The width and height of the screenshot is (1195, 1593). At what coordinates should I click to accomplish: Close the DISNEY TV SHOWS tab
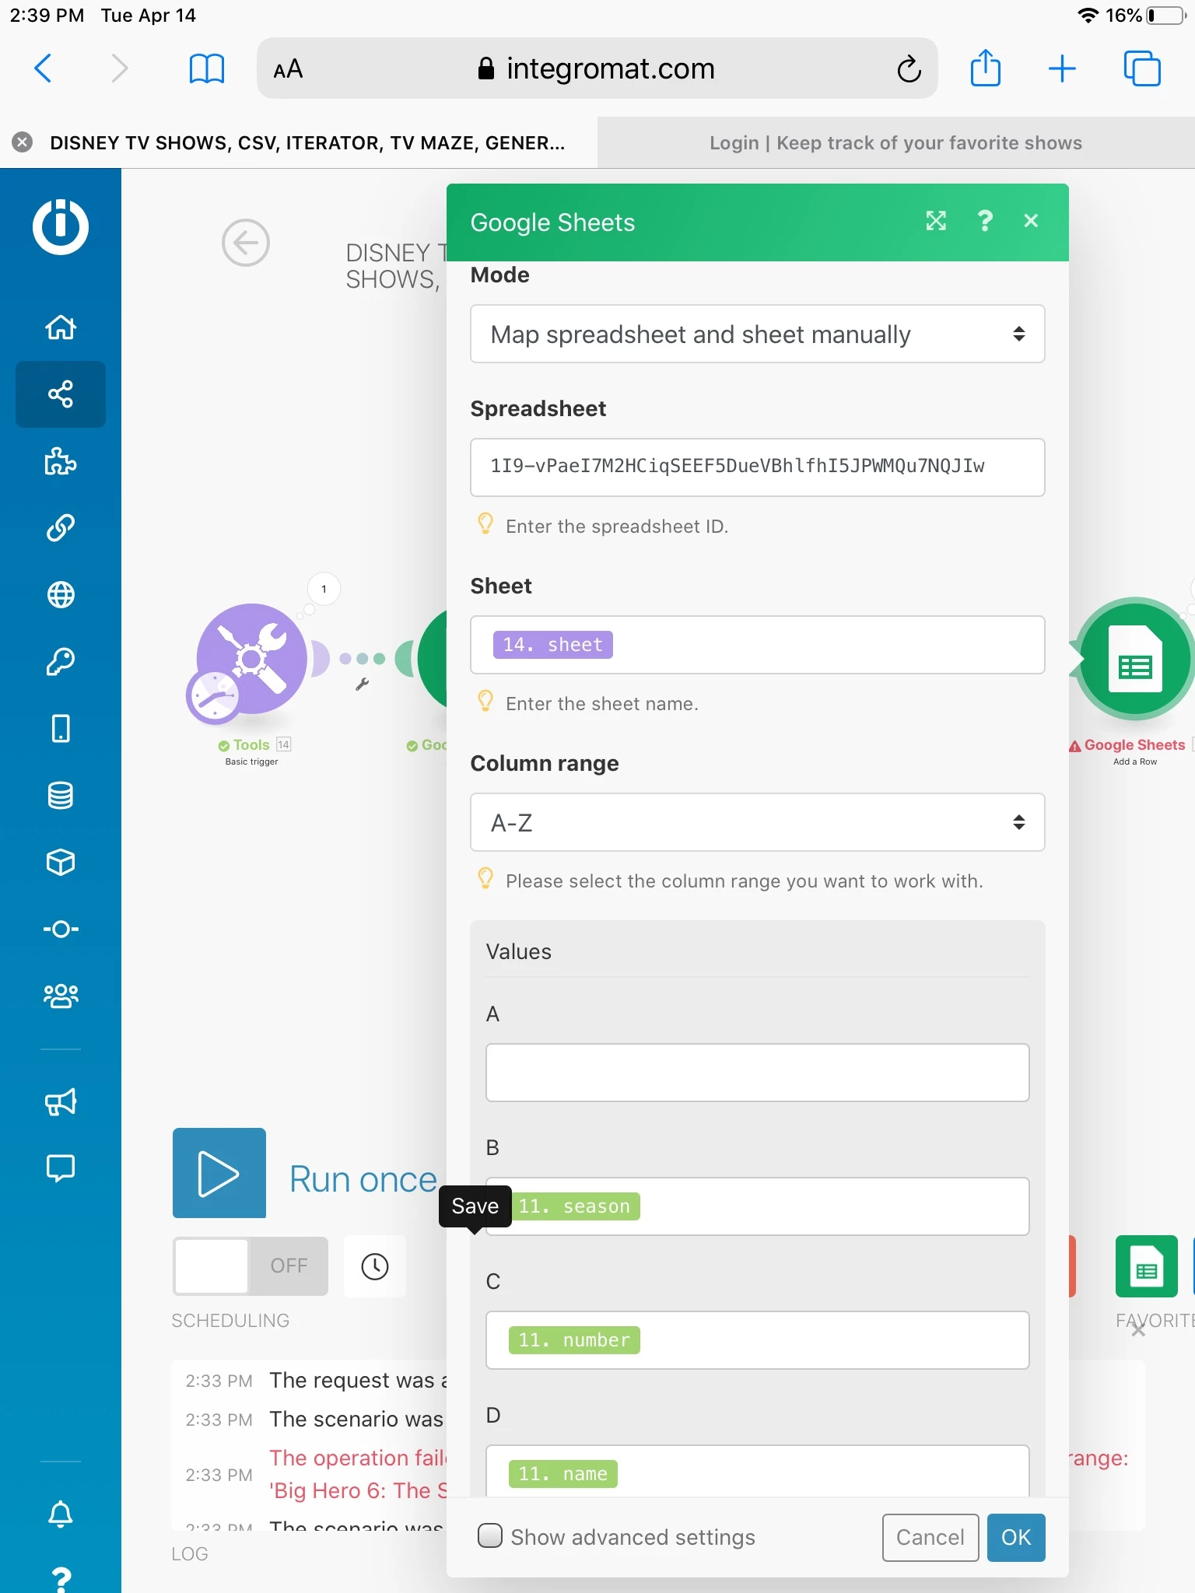click(23, 142)
